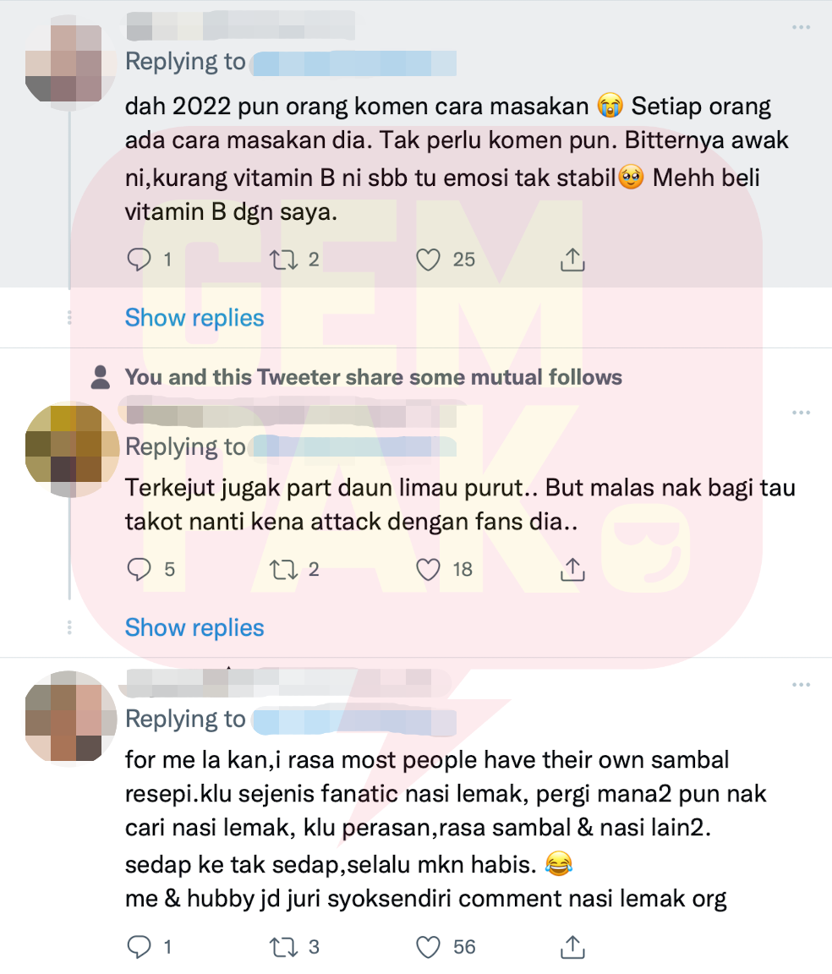
Task: Show replies under the limau purut tweet
Action: pyautogui.click(x=194, y=627)
